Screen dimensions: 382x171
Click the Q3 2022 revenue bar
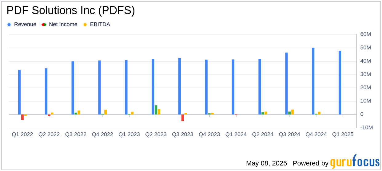(x=73, y=88)
